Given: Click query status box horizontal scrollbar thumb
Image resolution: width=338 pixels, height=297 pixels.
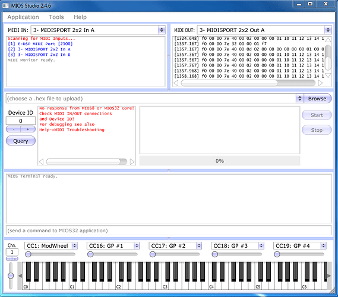Looking at the screenshot, I should pyautogui.click(x=83, y=162).
